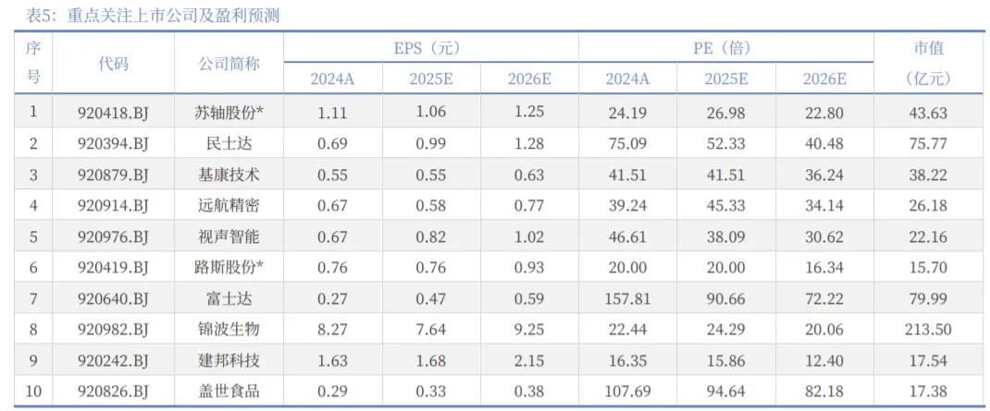
Task: Click the 基康技术 company cell
Action: tap(229, 175)
